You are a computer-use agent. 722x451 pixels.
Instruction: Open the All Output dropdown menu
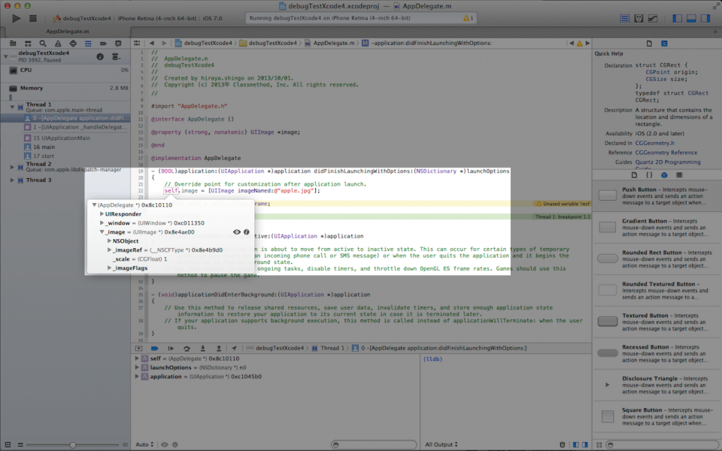coord(441,444)
